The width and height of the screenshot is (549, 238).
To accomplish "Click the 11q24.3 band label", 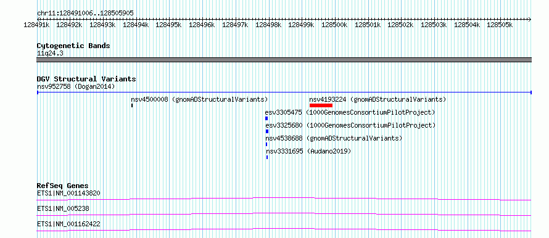I will coord(50,54).
